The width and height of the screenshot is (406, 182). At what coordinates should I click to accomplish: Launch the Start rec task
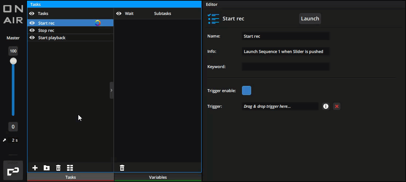click(x=310, y=19)
